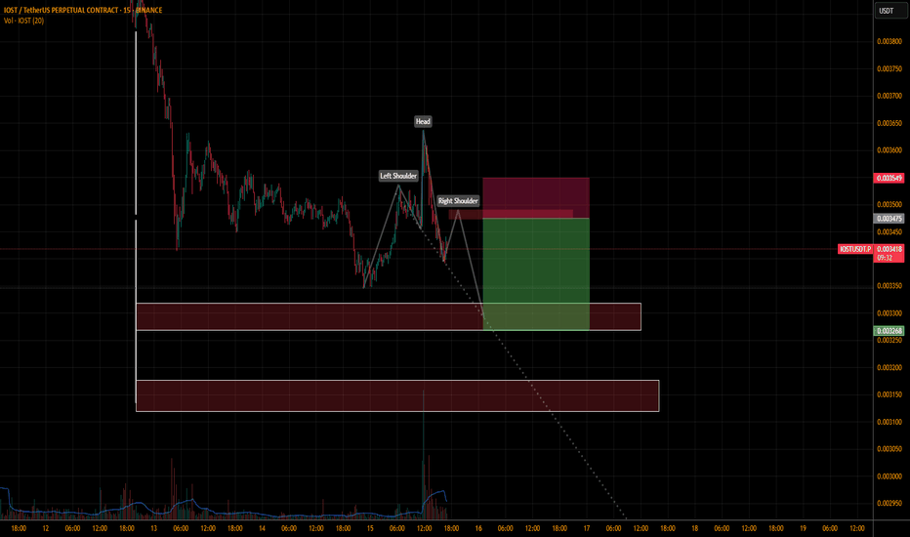The image size is (910, 537).
Task: Click the 0.003500 price axis label
Action: click(x=889, y=204)
